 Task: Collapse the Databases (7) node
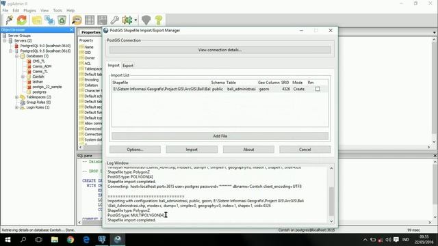[16, 56]
